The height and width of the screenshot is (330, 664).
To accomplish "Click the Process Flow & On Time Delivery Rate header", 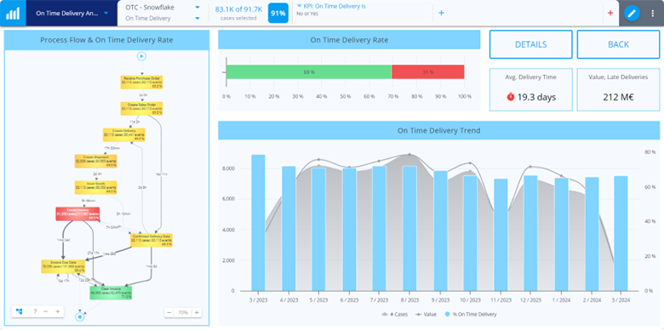I will point(106,40).
